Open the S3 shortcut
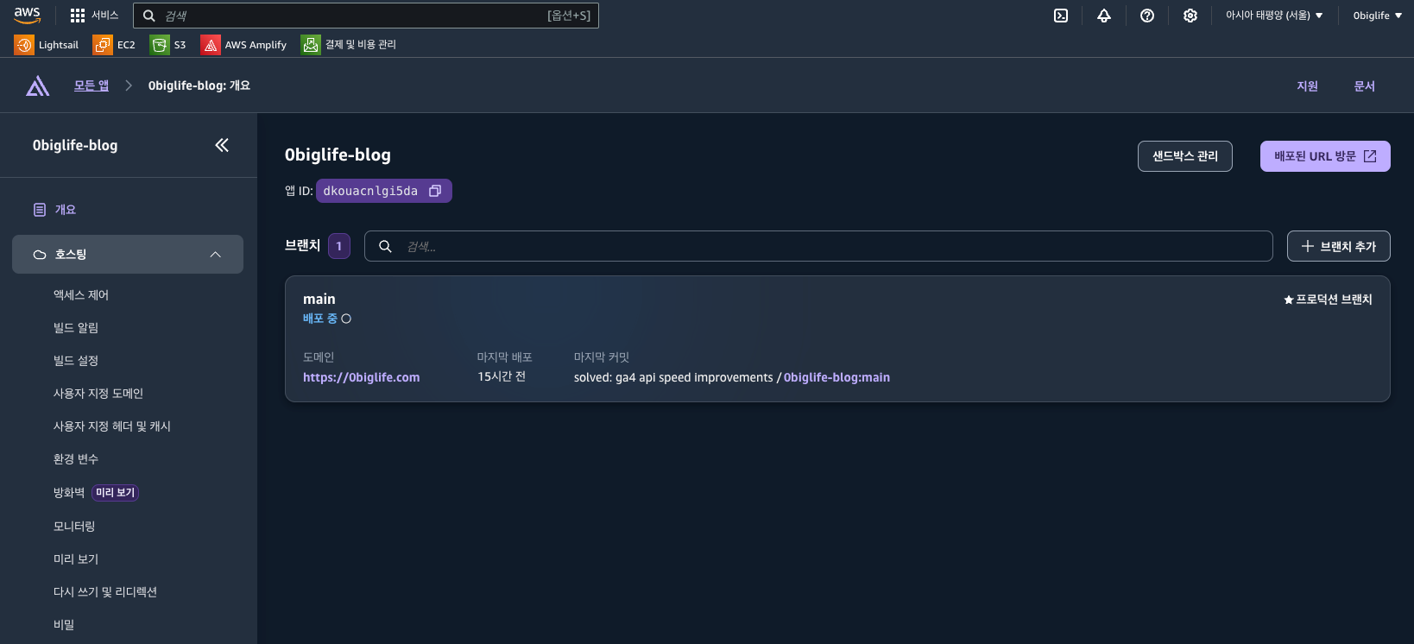1414x644 pixels. pos(167,45)
